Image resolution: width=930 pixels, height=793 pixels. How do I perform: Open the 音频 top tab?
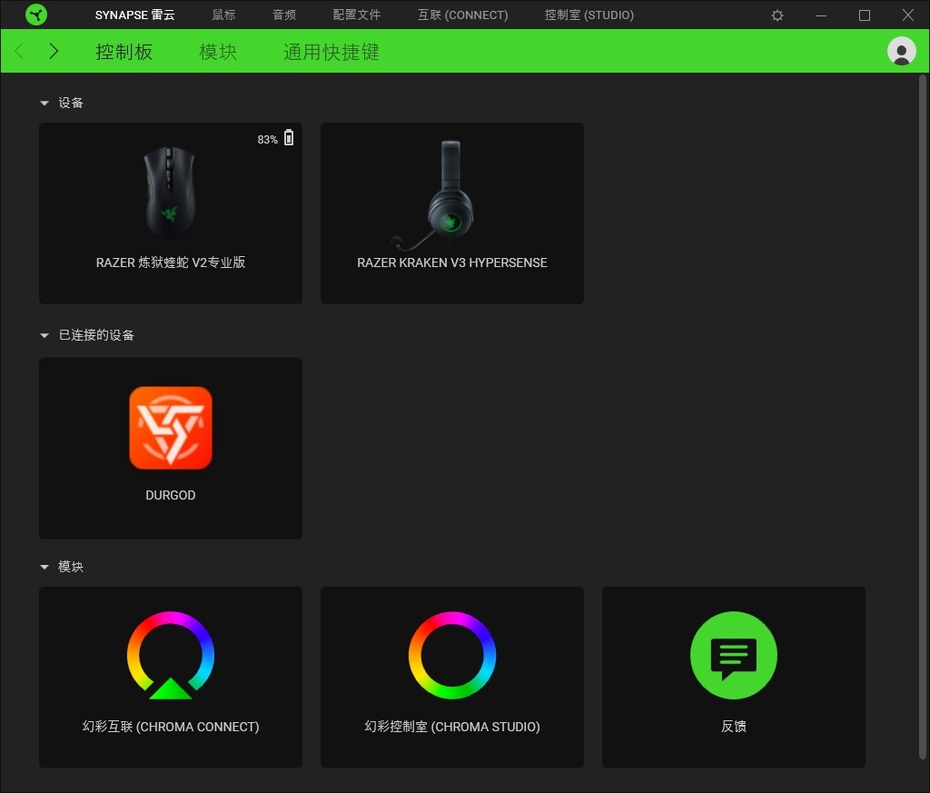pos(284,15)
